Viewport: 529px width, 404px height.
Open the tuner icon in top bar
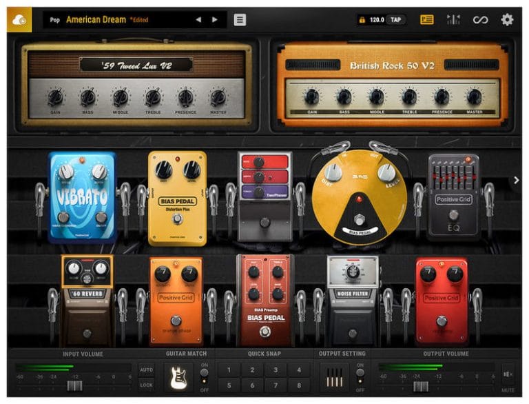[453, 20]
